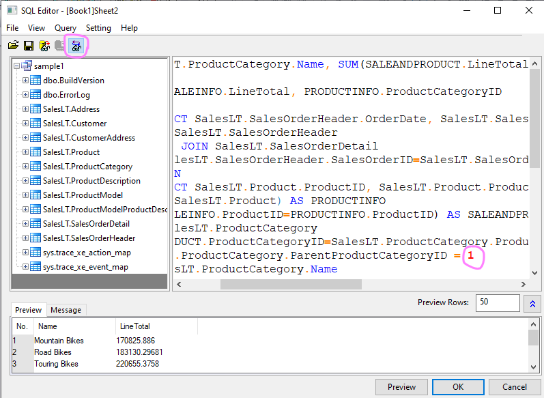Open the Query menu
Viewport: 544px width, 398px height.
(x=66, y=28)
